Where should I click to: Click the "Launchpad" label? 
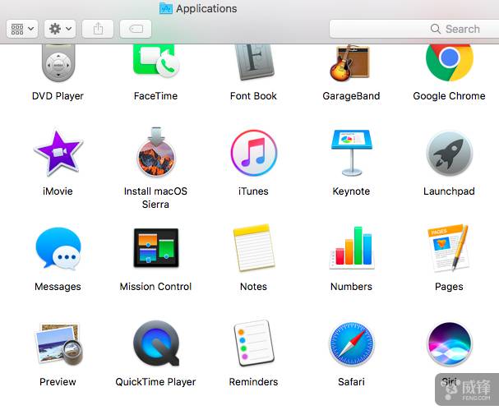[449, 191]
